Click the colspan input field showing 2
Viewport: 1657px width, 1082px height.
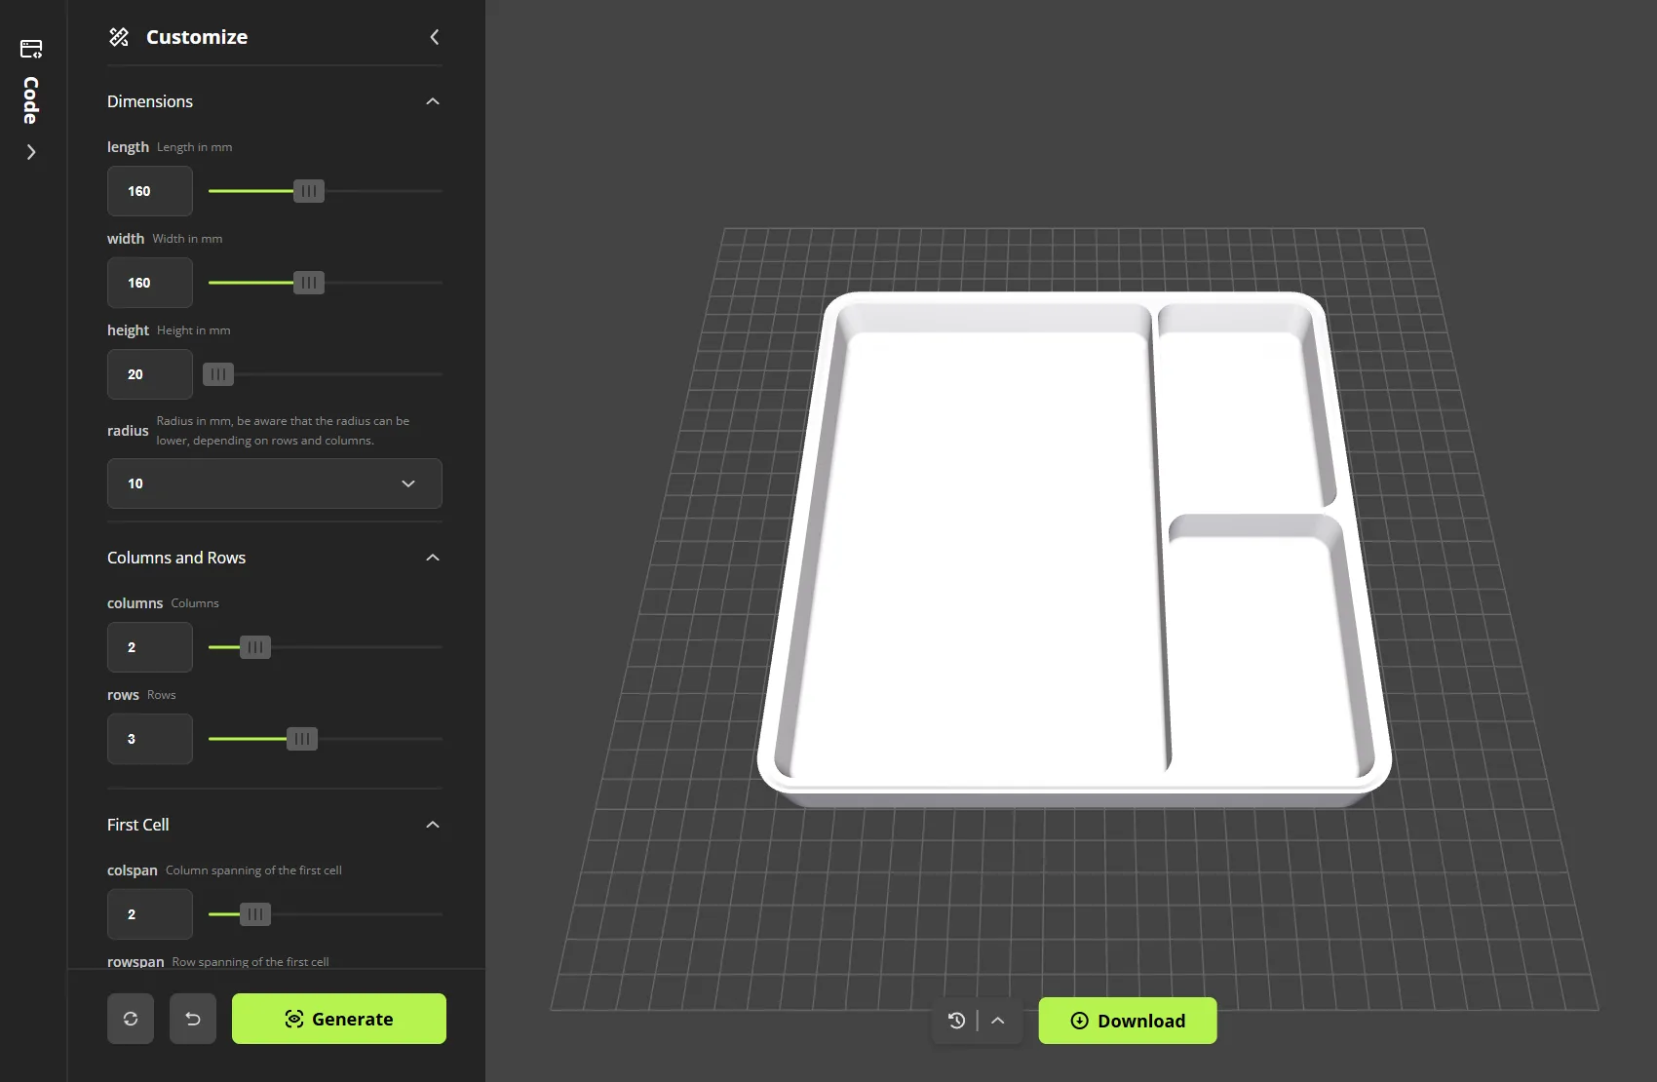[149, 914]
